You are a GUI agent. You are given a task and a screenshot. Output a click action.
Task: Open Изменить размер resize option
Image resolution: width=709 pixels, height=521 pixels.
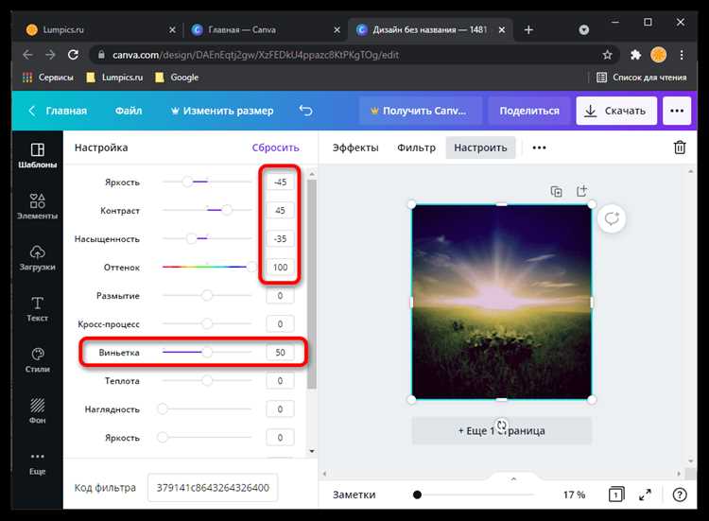pos(222,111)
